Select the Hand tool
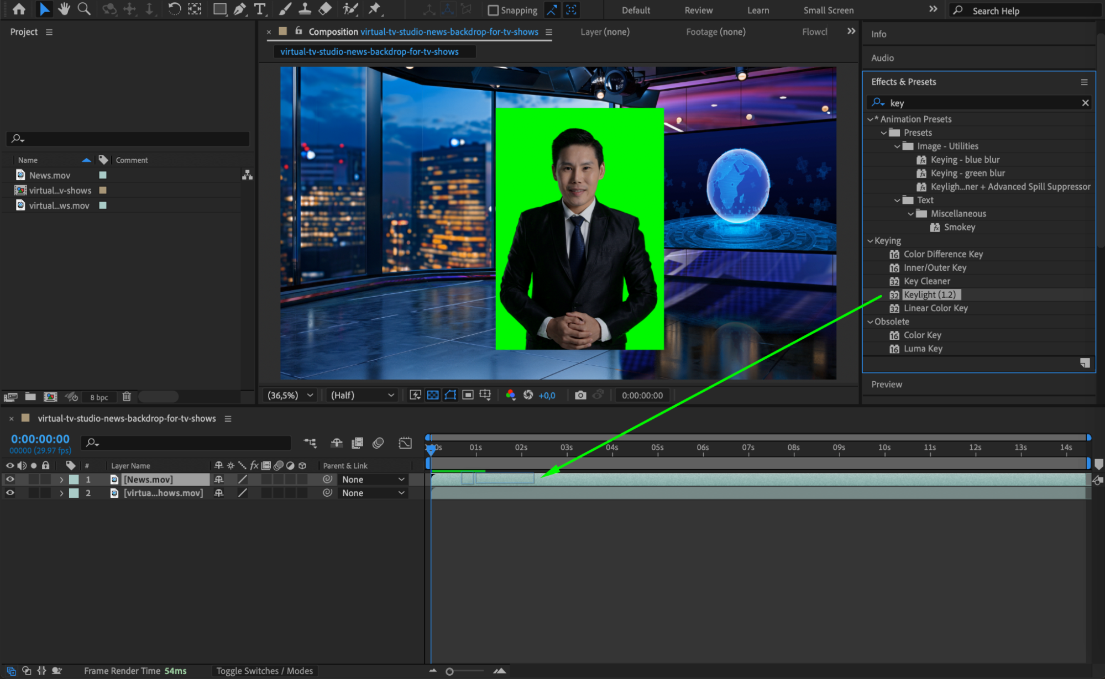1105x679 pixels. click(64, 9)
